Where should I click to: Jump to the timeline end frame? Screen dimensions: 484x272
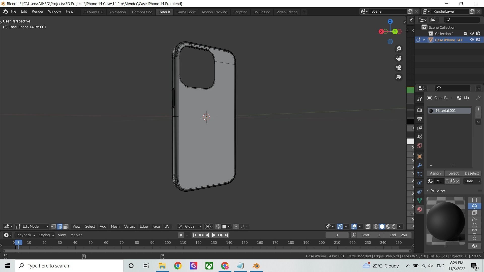tap(226, 235)
